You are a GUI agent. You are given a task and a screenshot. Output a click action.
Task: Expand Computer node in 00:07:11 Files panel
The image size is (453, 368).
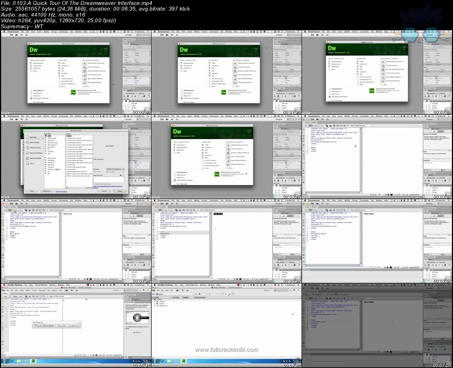[x=155, y=302]
